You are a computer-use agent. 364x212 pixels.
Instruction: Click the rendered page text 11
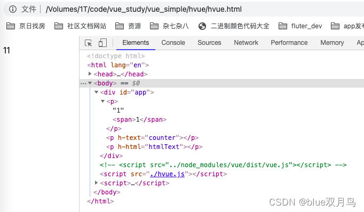click(x=6, y=50)
